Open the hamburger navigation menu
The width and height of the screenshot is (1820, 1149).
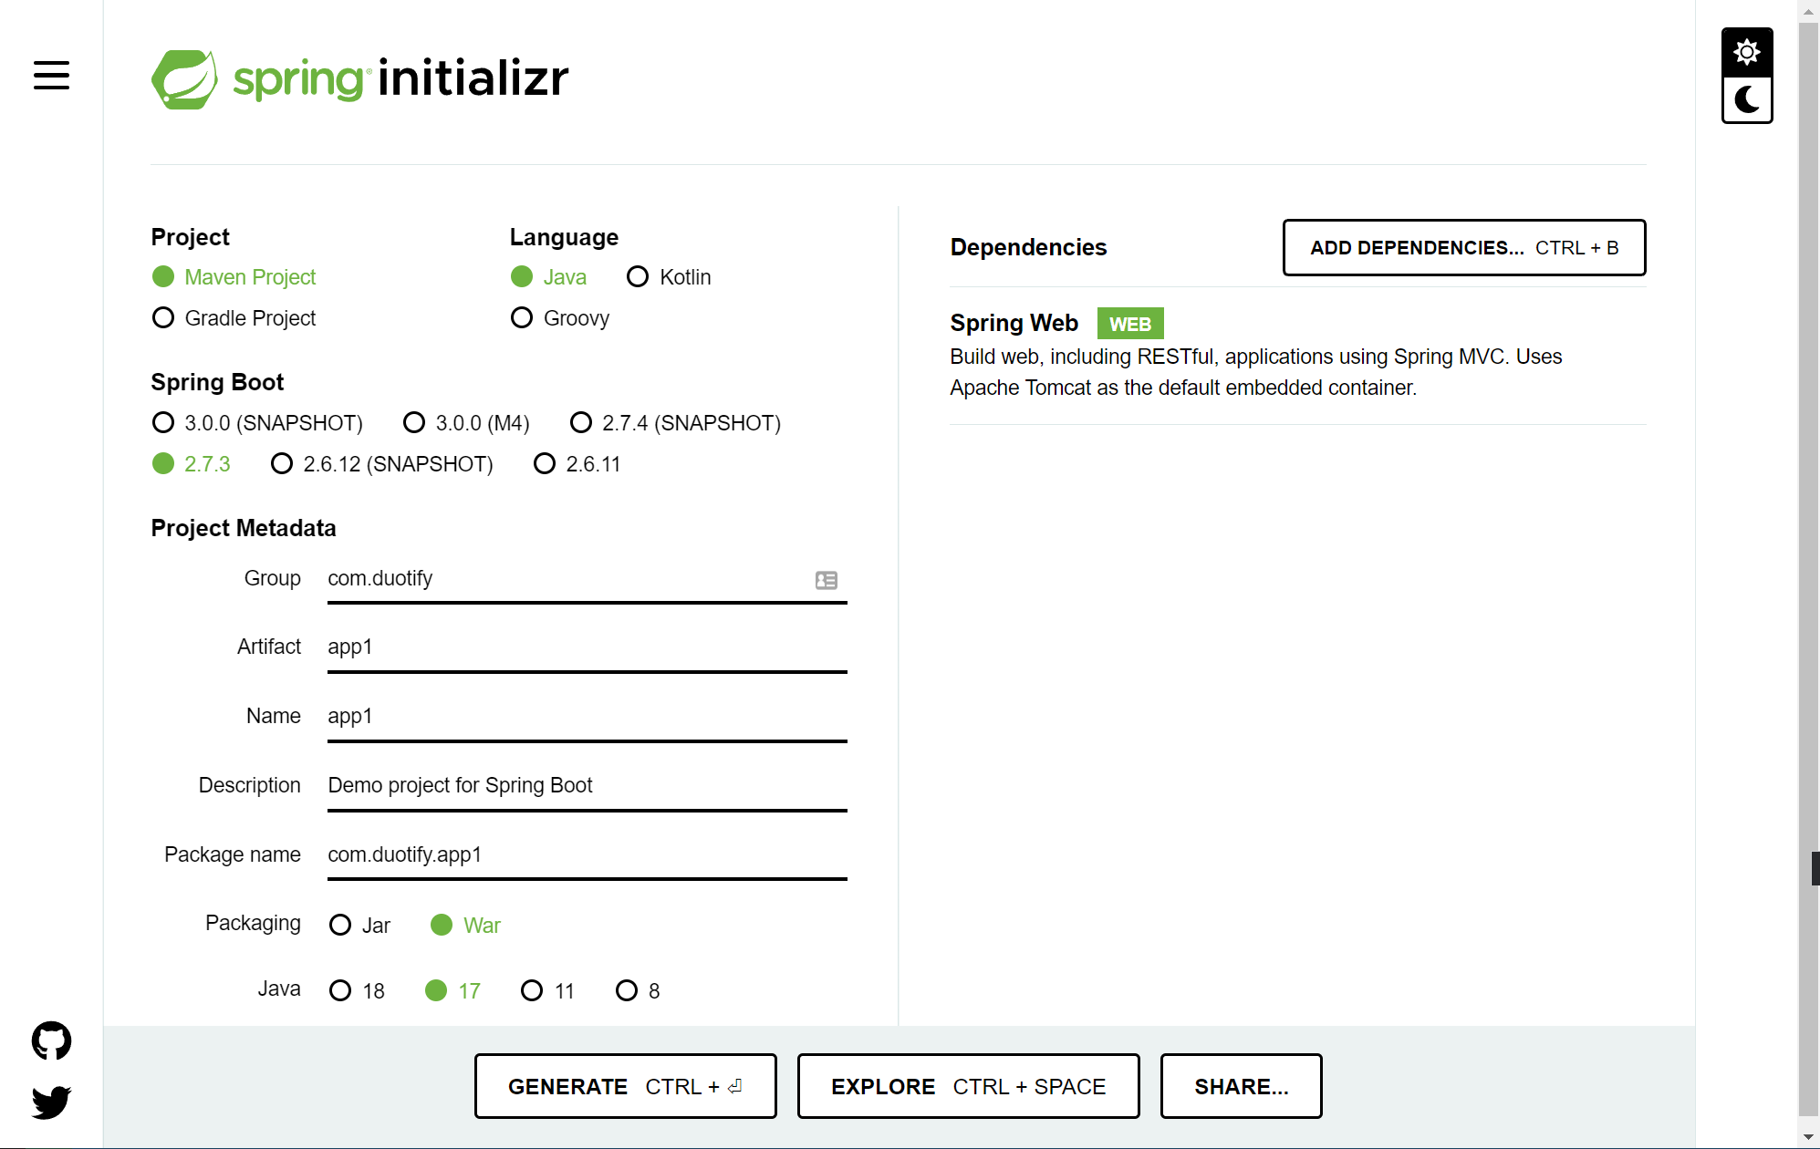(x=50, y=77)
